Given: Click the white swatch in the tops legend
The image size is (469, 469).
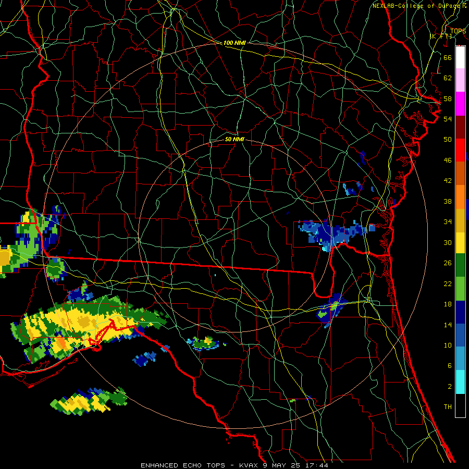Looking at the screenshot, I should coord(460,57).
